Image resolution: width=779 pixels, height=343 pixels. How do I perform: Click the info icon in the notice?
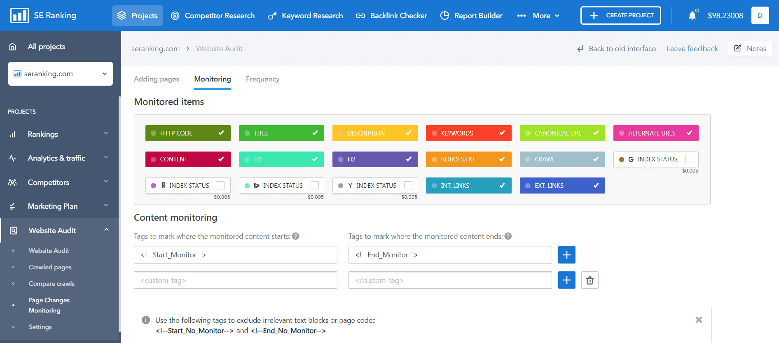coord(145,320)
